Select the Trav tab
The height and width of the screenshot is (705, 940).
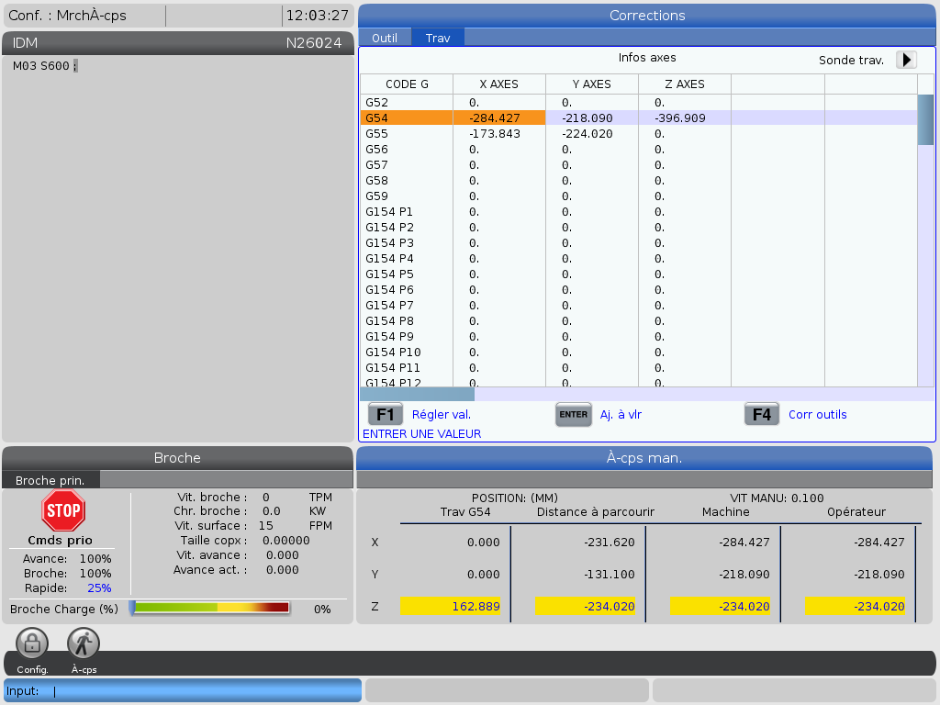[x=438, y=38]
